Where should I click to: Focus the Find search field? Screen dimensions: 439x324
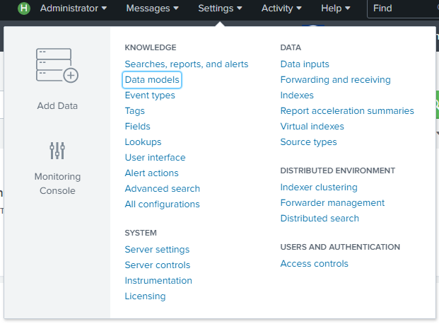pos(403,8)
